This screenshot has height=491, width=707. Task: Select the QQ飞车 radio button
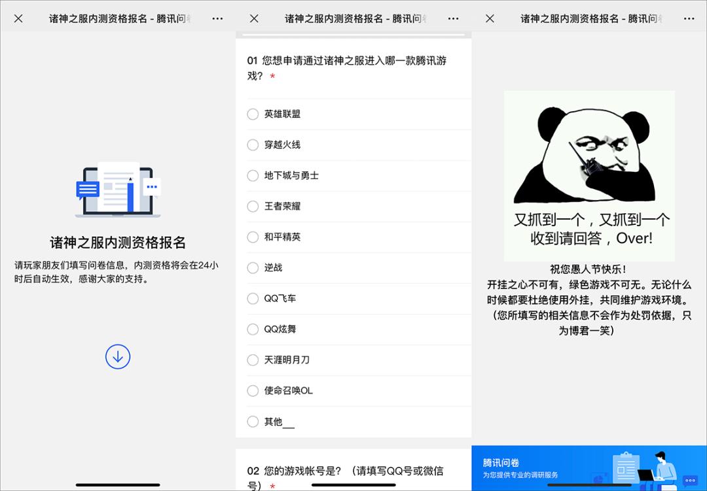253,298
